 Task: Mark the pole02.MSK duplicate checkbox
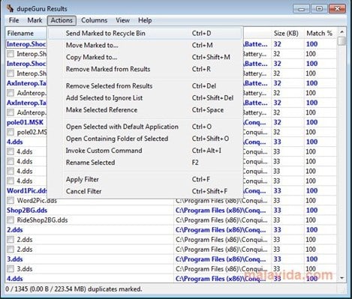tap(11, 132)
